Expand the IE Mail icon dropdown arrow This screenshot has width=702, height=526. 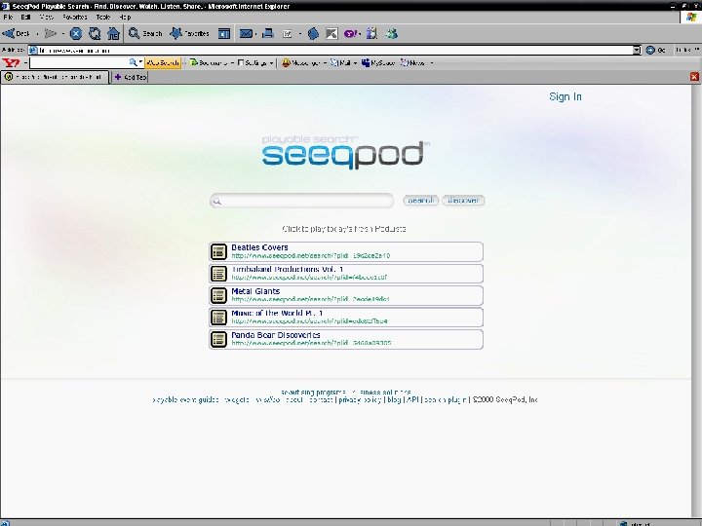coord(255,34)
